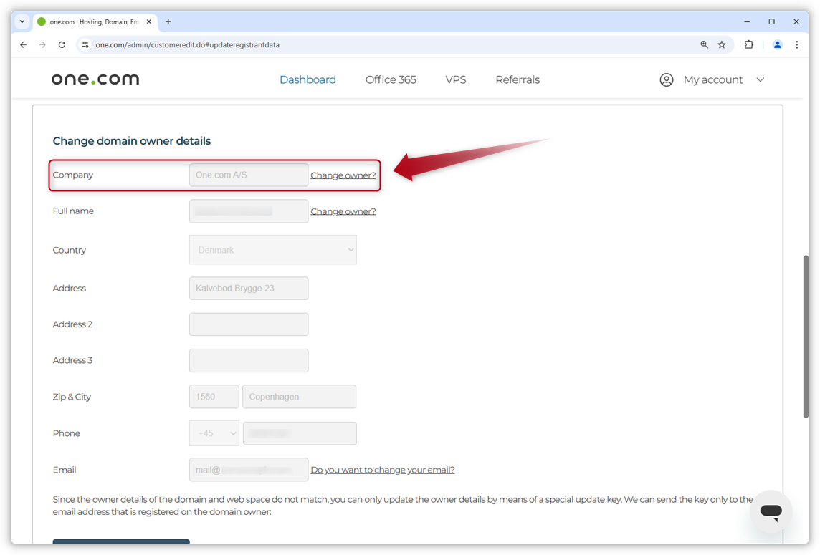Expand the tab search chevron
This screenshot has width=820, height=555.
[22, 21]
